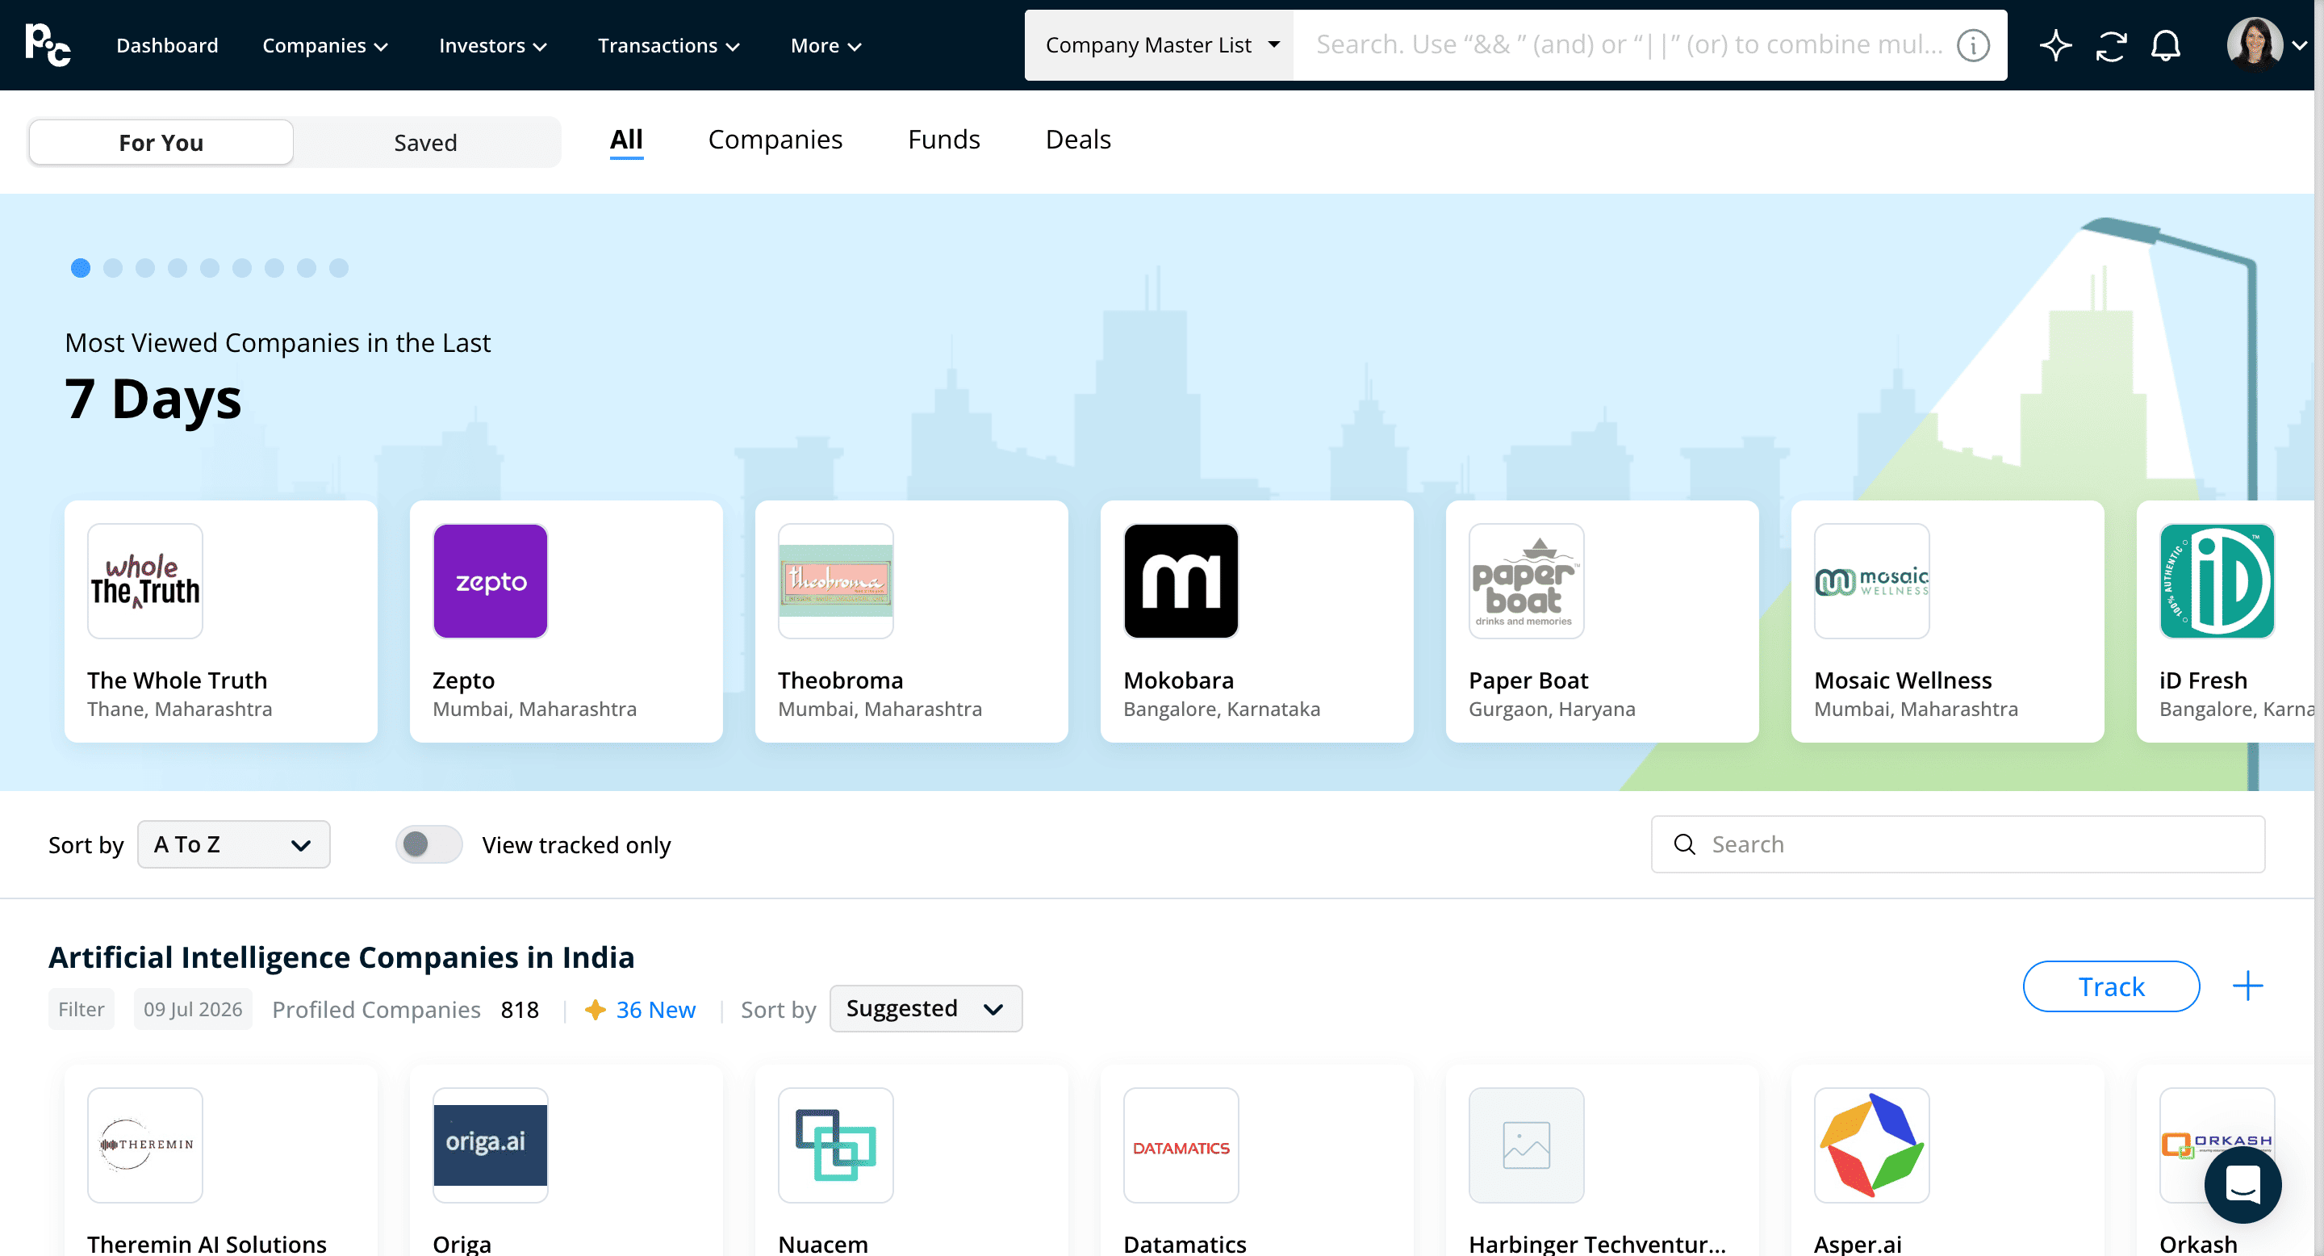
Task: Click the Zepto logo
Action: point(491,581)
